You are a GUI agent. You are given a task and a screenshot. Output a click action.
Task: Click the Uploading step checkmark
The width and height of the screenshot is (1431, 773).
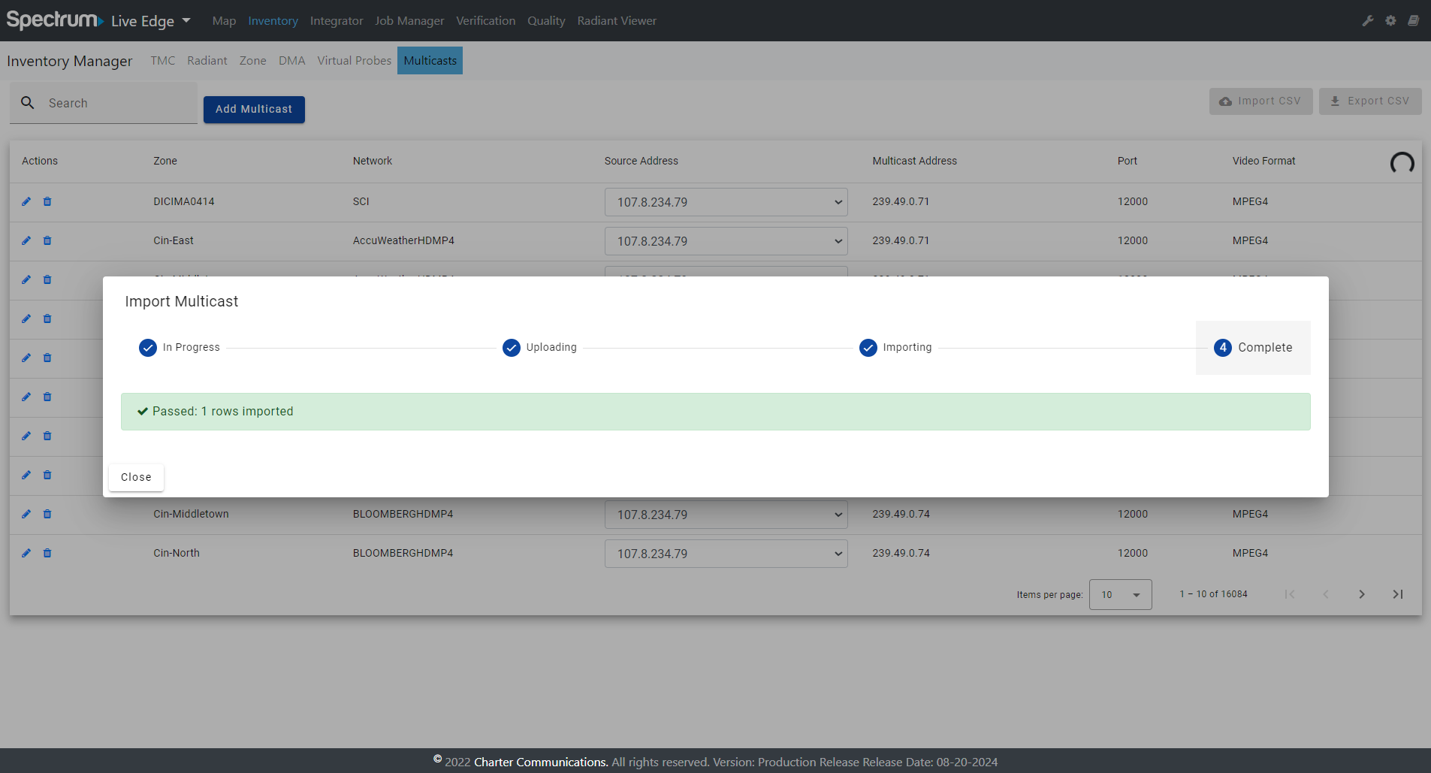pyautogui.click(x=512, y=348)
